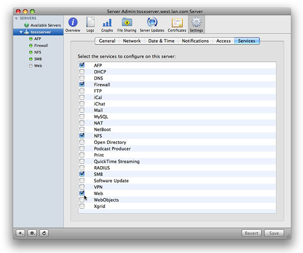Open the Settings gear toolbar icon
Screen dimensions: 303x253
tap(197, 24)
